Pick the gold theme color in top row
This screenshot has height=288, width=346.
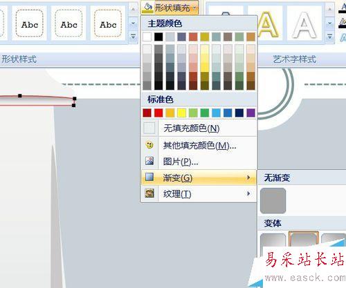pos(205,37)
